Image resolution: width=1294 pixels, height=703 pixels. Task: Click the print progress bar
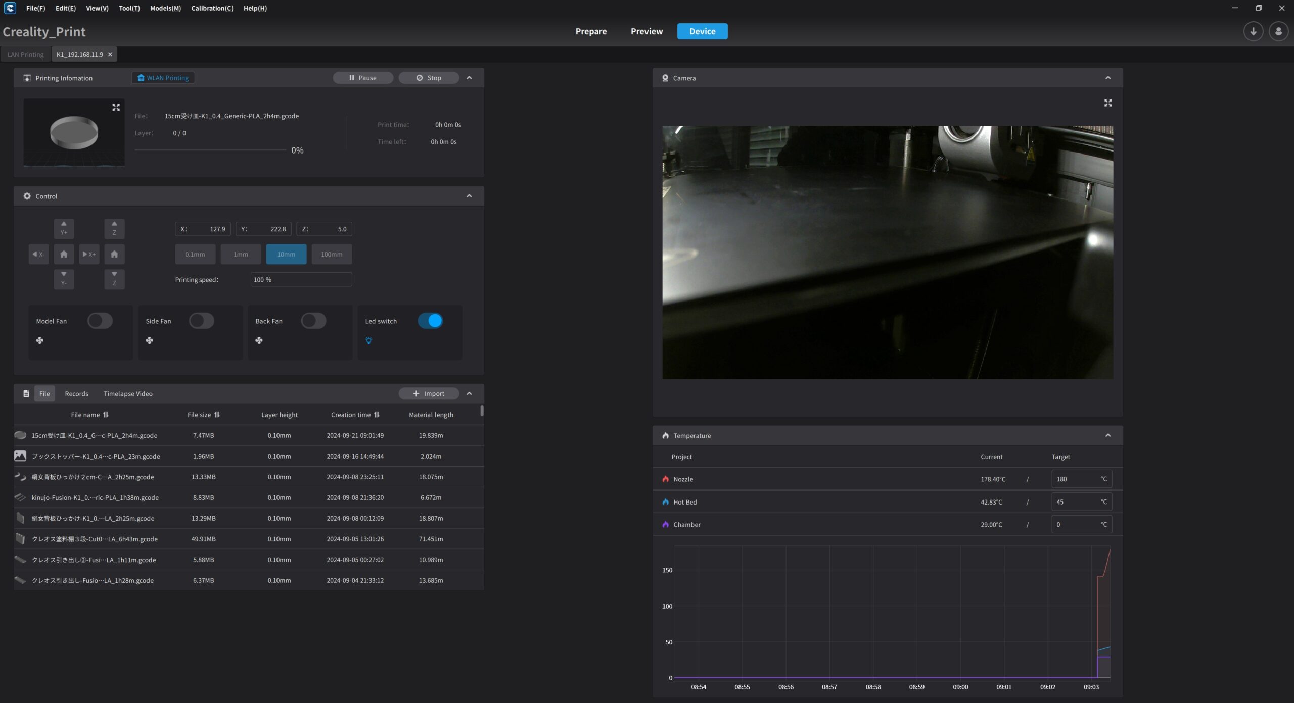click(210, 150)
